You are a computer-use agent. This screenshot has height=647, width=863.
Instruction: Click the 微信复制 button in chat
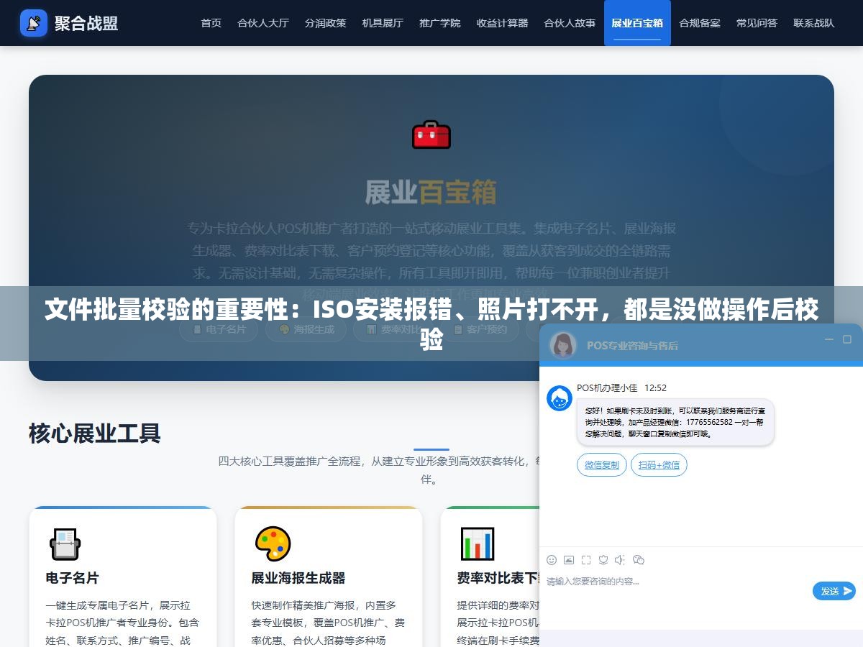602,465
